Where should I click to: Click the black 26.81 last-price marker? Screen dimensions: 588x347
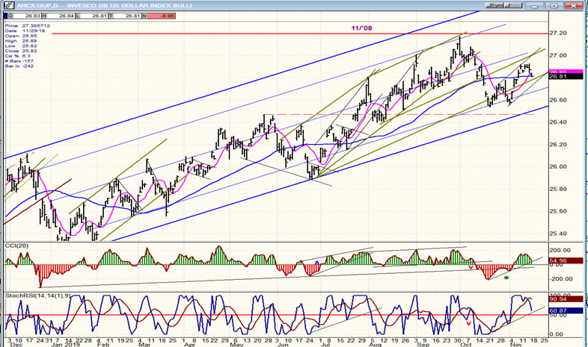point(566,76)
